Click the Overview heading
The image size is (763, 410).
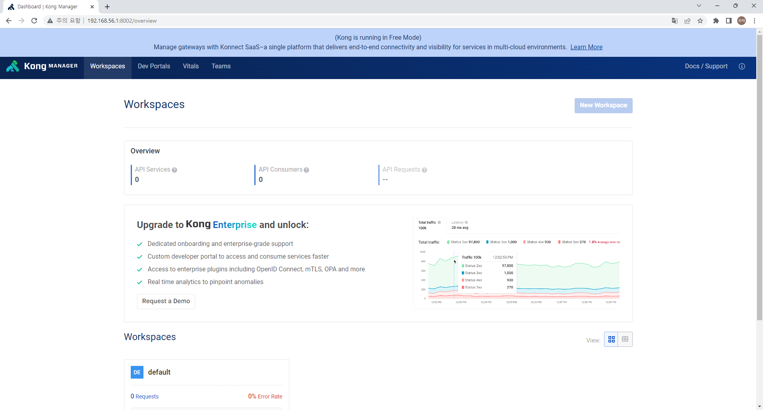[x=145, y=151]
